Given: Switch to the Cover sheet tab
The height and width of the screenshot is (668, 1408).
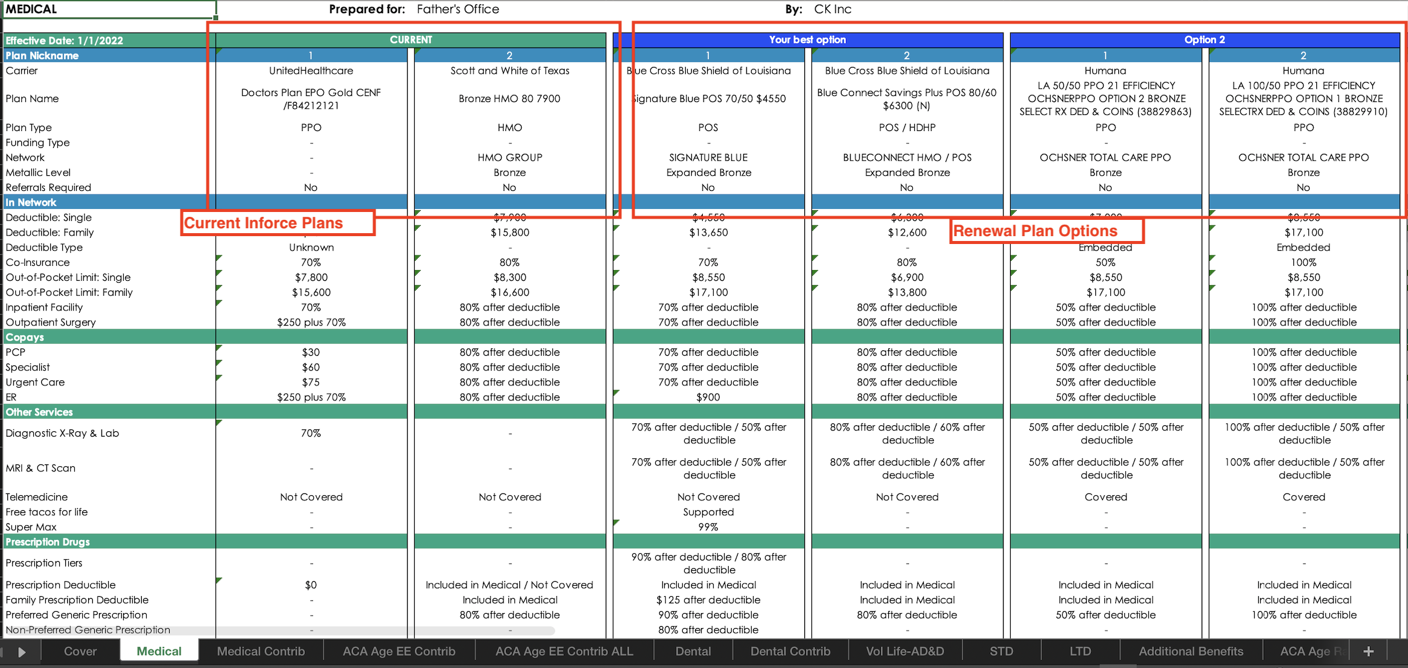Looking at the screenshot, I should coord(80,651).
